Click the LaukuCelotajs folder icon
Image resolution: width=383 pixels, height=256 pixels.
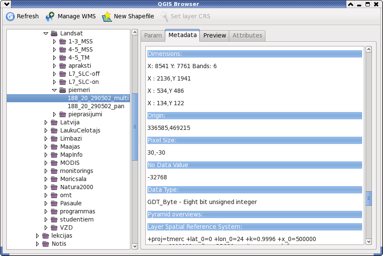tap(54, 130)
